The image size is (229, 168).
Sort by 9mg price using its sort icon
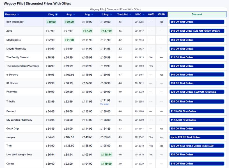pos(92,15)
